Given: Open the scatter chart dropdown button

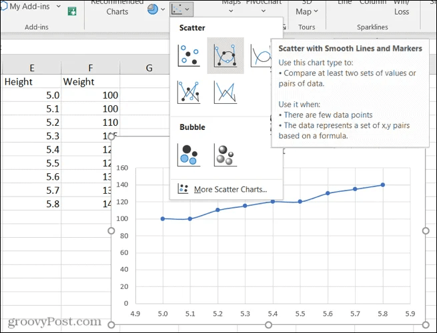Looking at the screenshot, I should (x=181, y=9).
